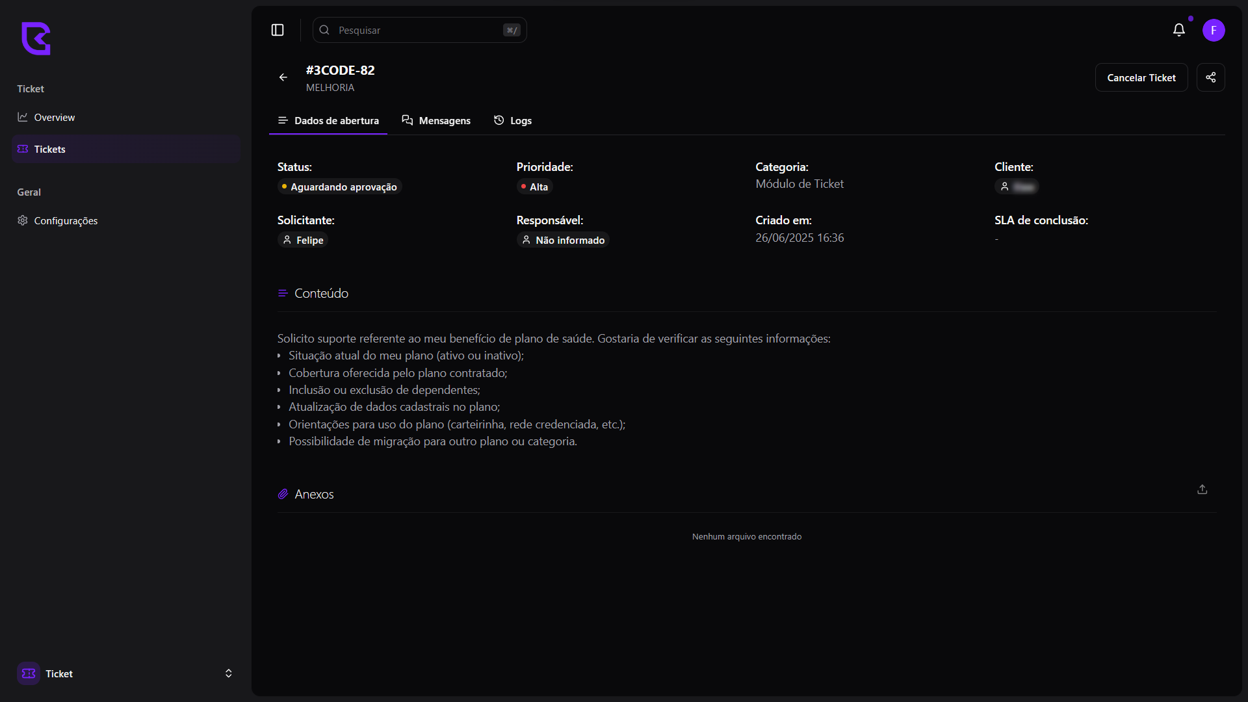
Task: Click the app logo in sidebar
Action: coord(36,38)
